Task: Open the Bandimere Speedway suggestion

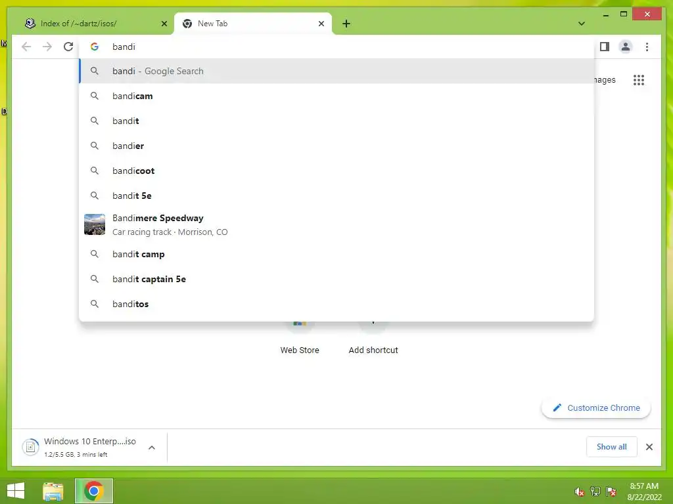Action: click(x=337, y=224)
